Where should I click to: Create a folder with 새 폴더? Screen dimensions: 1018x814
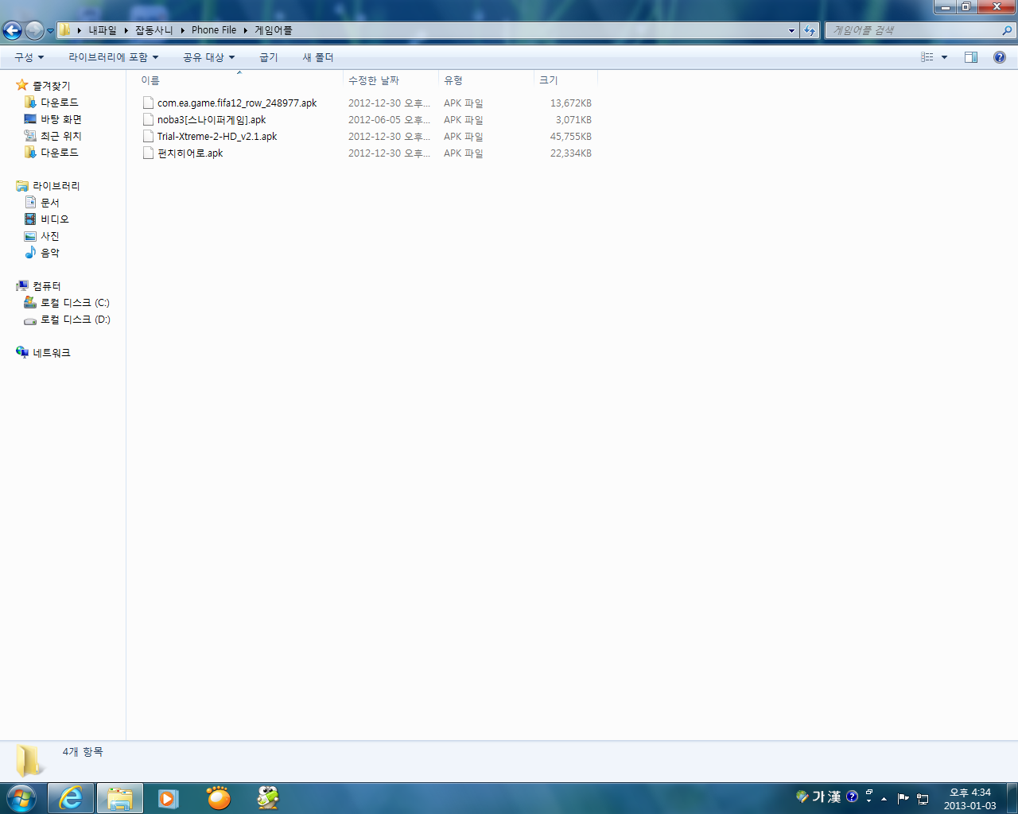pyautogui.click(x=318, y=57)
